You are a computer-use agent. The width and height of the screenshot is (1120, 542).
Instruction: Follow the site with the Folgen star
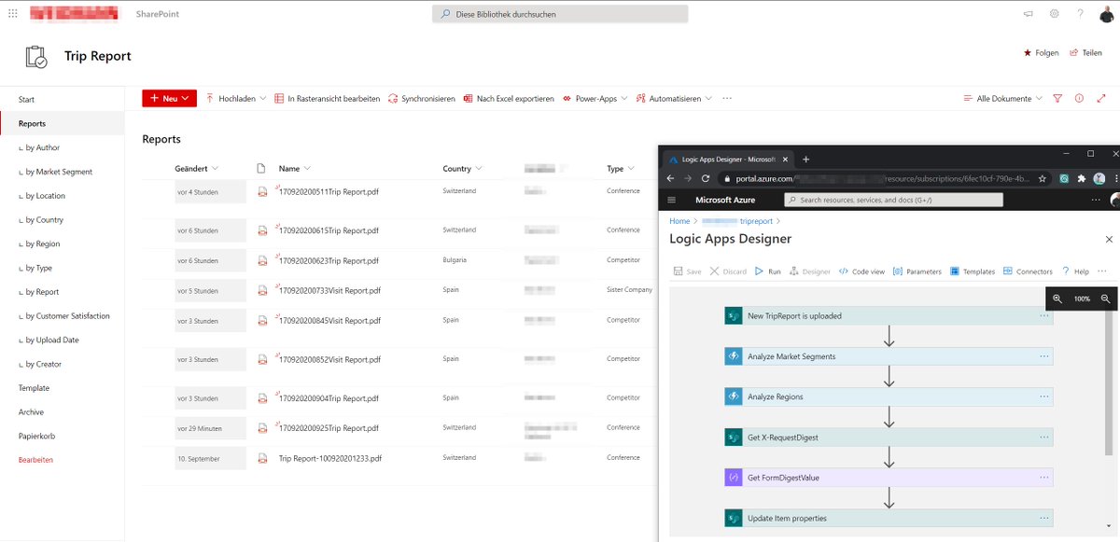pos(1042,53)
